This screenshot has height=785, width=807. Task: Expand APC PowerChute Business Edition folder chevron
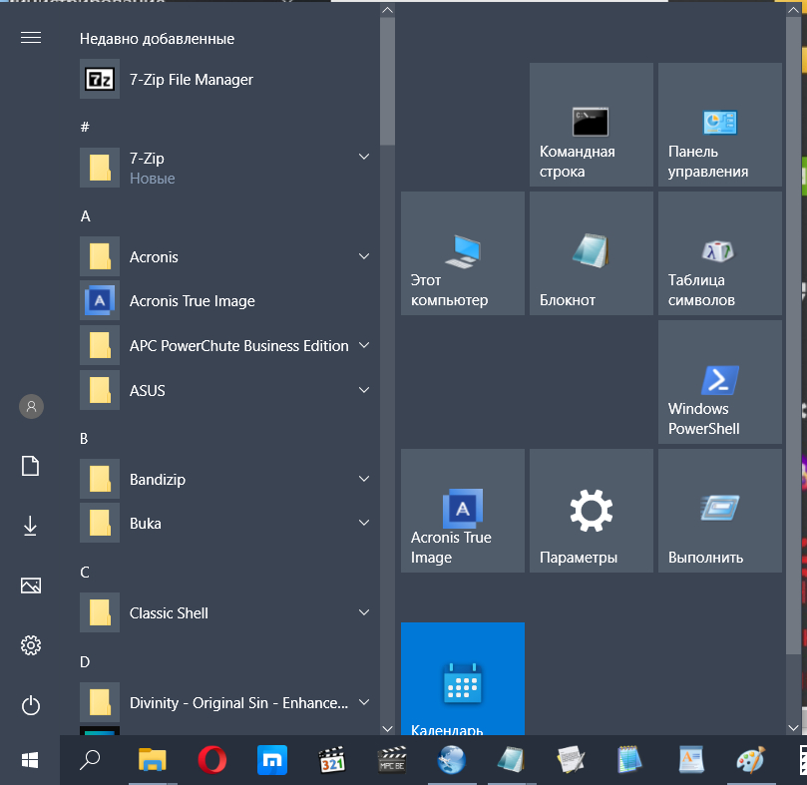pos(364,345)
